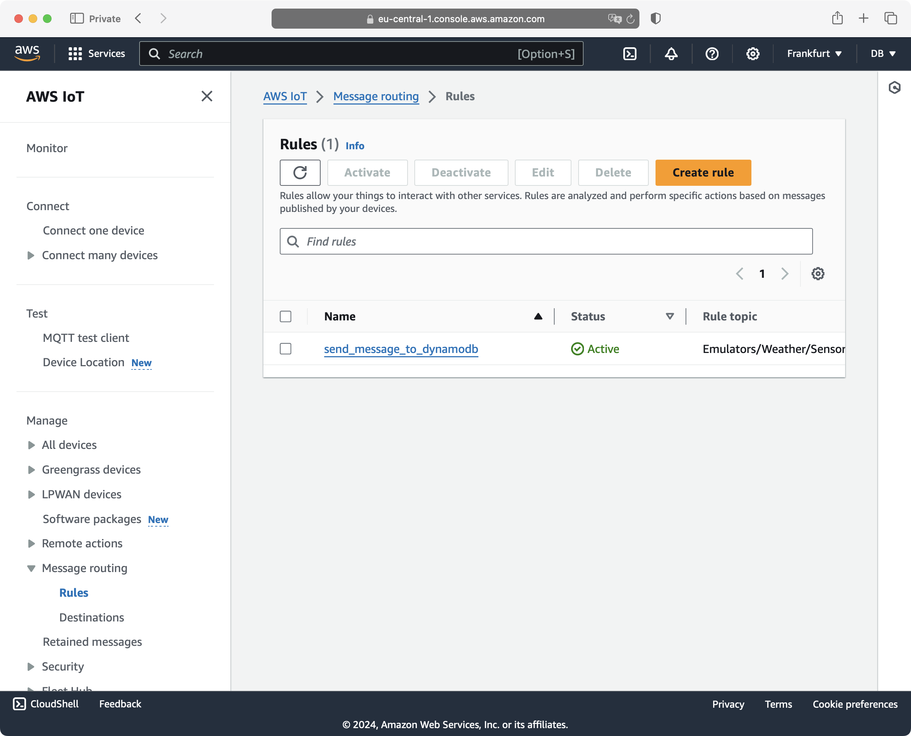This screenshot has height=736, width=911.
Task: Select Rules under Message routing
Action: [74, 592]
